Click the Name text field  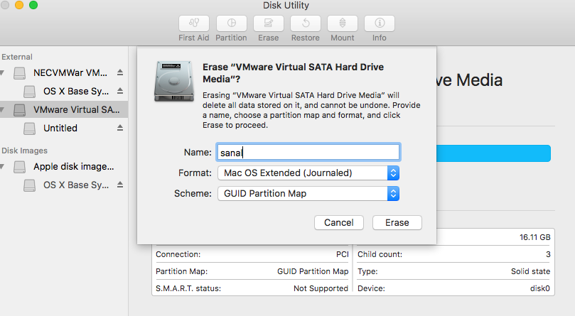[308, 152]
